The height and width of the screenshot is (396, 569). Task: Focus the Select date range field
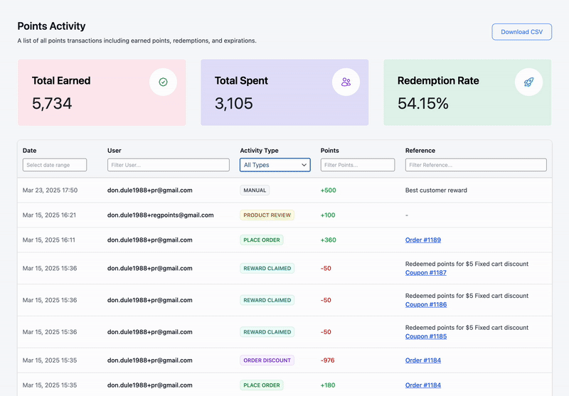click(55, 165)
